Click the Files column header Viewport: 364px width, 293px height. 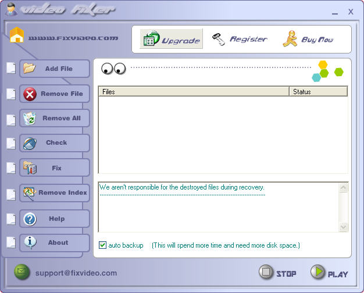194,91
